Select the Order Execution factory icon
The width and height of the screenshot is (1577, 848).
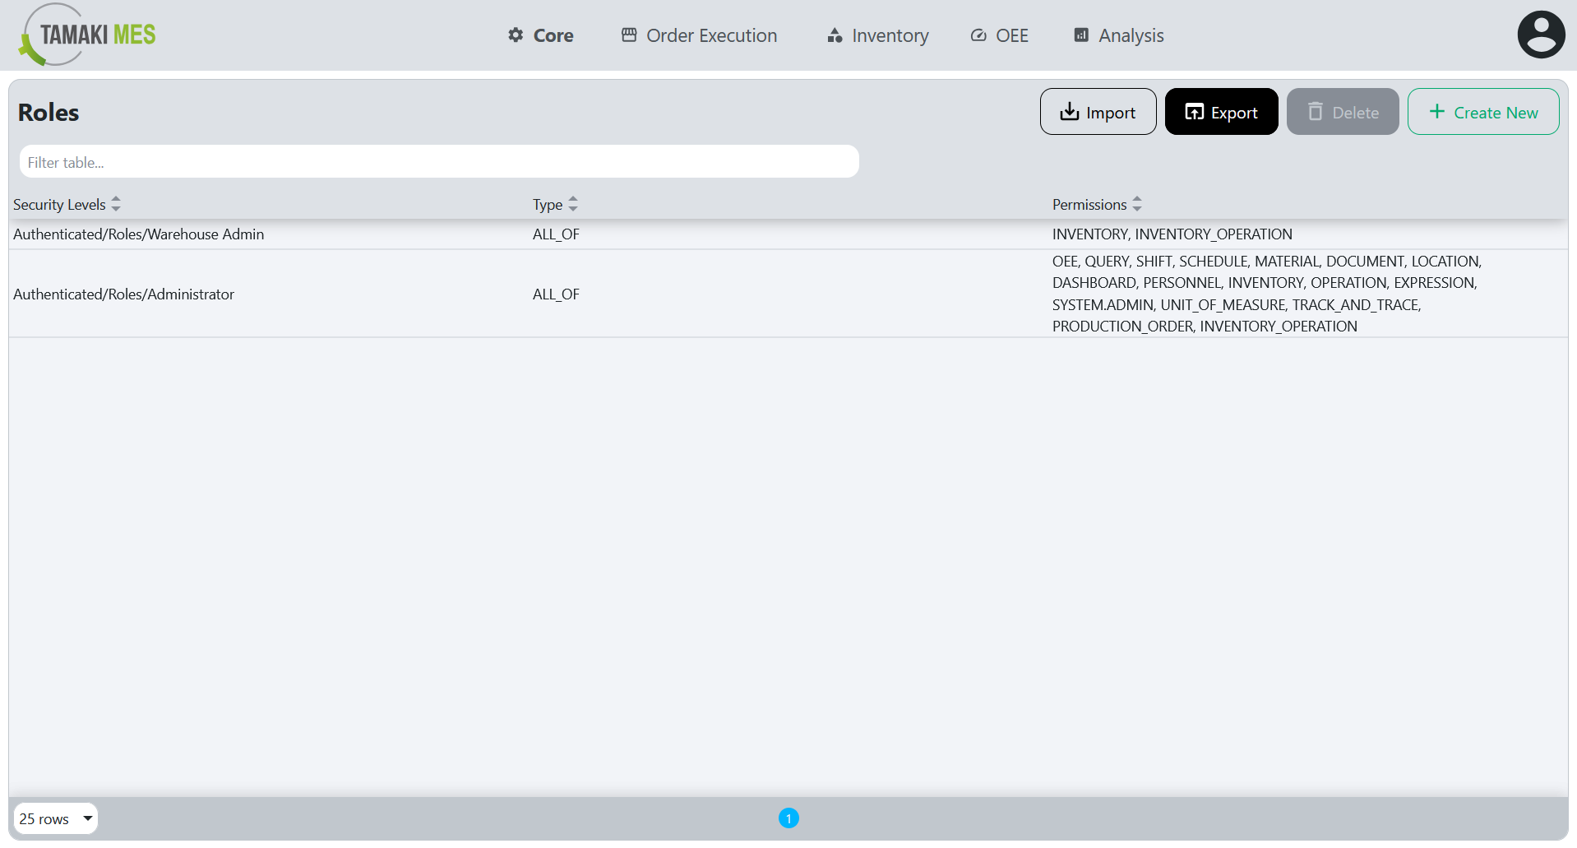629,35
